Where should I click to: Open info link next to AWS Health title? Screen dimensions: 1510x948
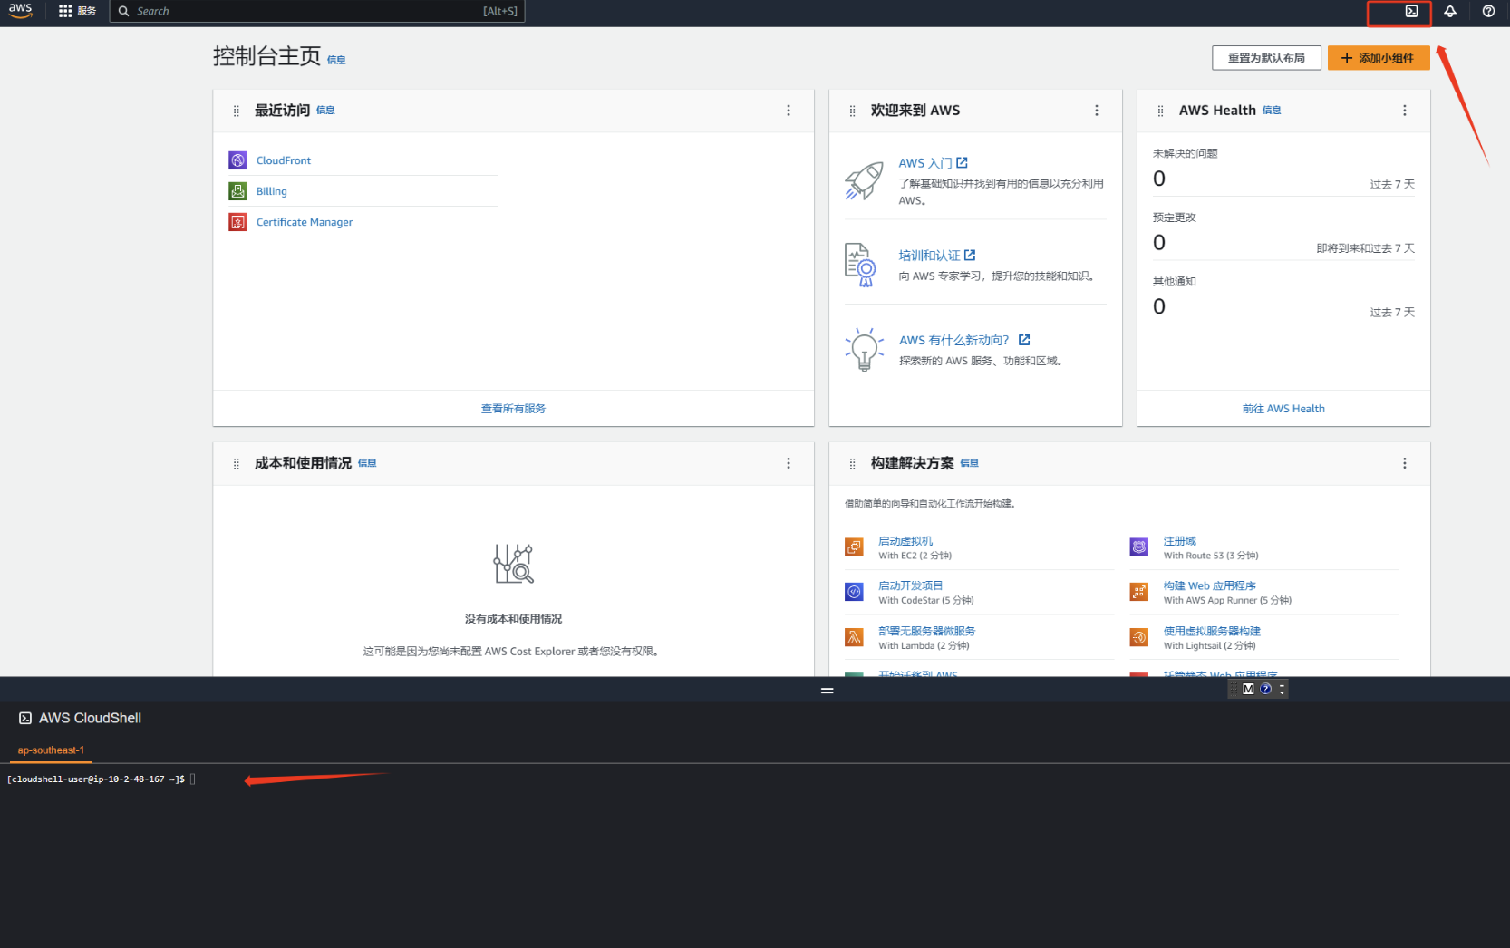point(1272,111)
